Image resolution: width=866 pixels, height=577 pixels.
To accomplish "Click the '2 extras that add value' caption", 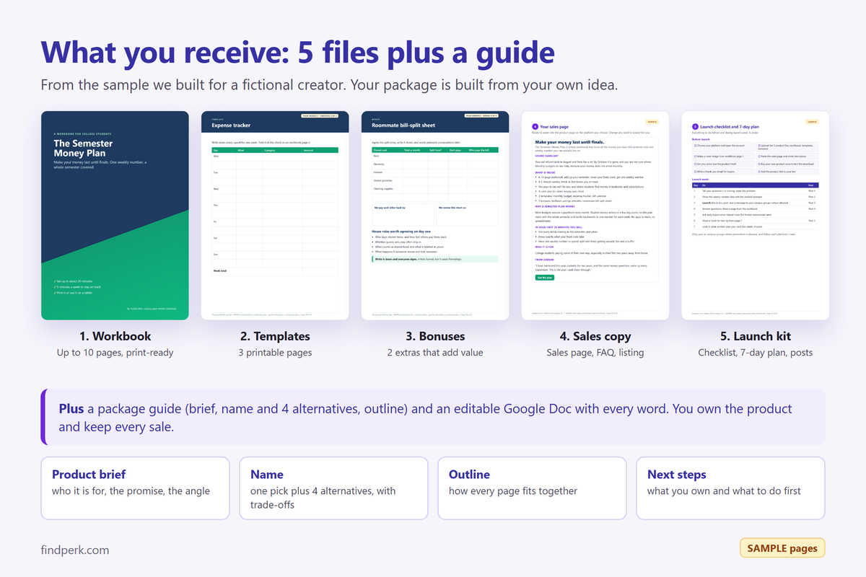I will (435, 353).
